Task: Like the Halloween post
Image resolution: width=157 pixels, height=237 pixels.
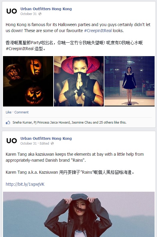Action: [x=8, y=112]
